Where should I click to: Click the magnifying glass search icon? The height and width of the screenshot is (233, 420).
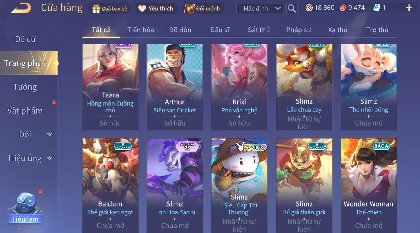pos(292,9)
